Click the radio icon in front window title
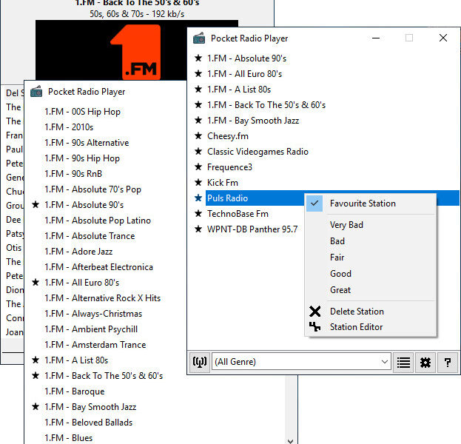 [x=199, y=38]
